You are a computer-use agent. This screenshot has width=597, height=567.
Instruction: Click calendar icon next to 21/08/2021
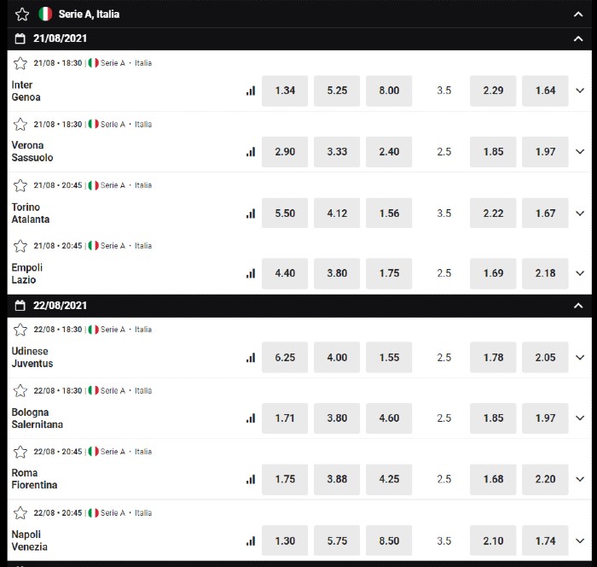point(20,38)
